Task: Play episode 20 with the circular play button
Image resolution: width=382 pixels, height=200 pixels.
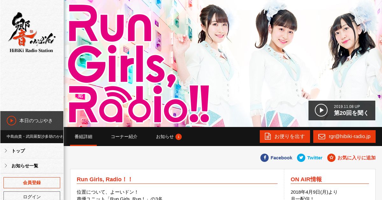Action: pyautogui.click(x=321, y=110)
